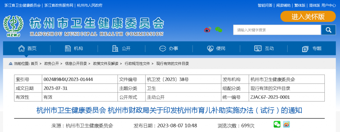Open the Weibo icon beside search box
The height and width of the screenshot is (132, 340).
[208, 30]
